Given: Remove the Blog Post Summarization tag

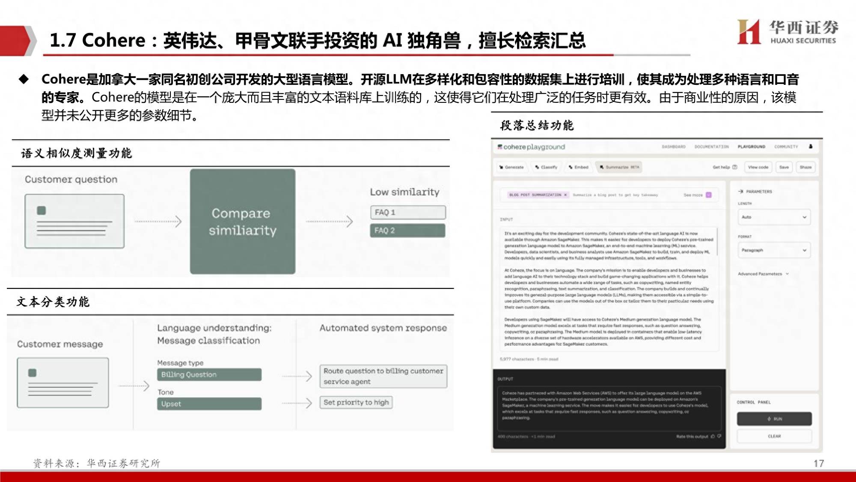Looking at the screenshot, I should click(565, 195).
